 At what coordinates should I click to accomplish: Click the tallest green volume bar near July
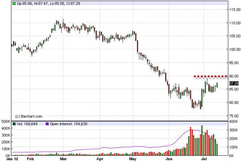click(x=202, y=140)
